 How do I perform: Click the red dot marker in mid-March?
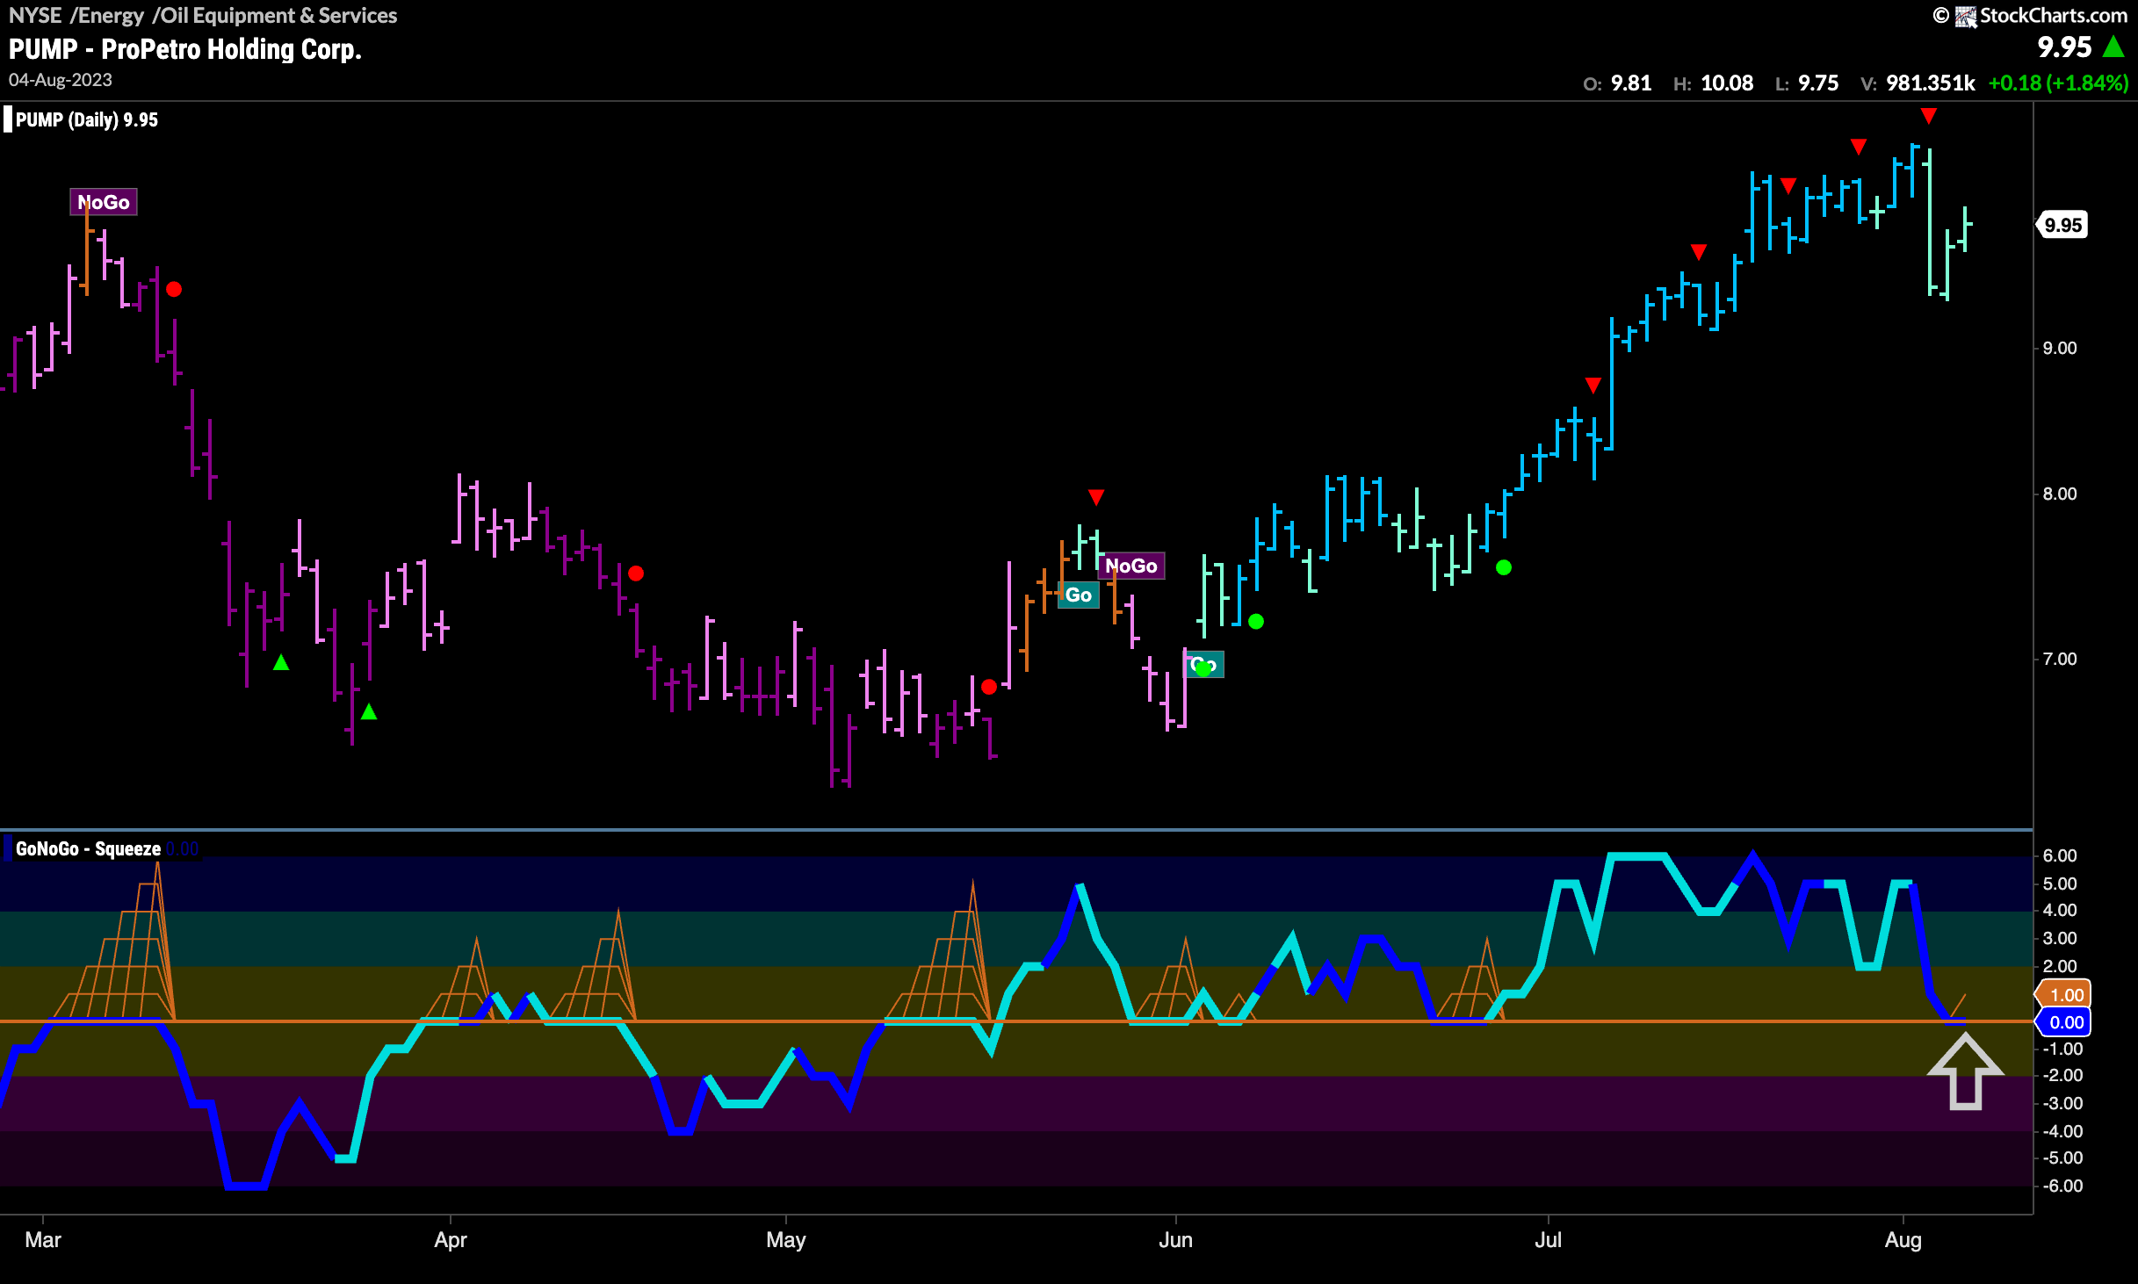pyautogui.click(x=174, y=289)
